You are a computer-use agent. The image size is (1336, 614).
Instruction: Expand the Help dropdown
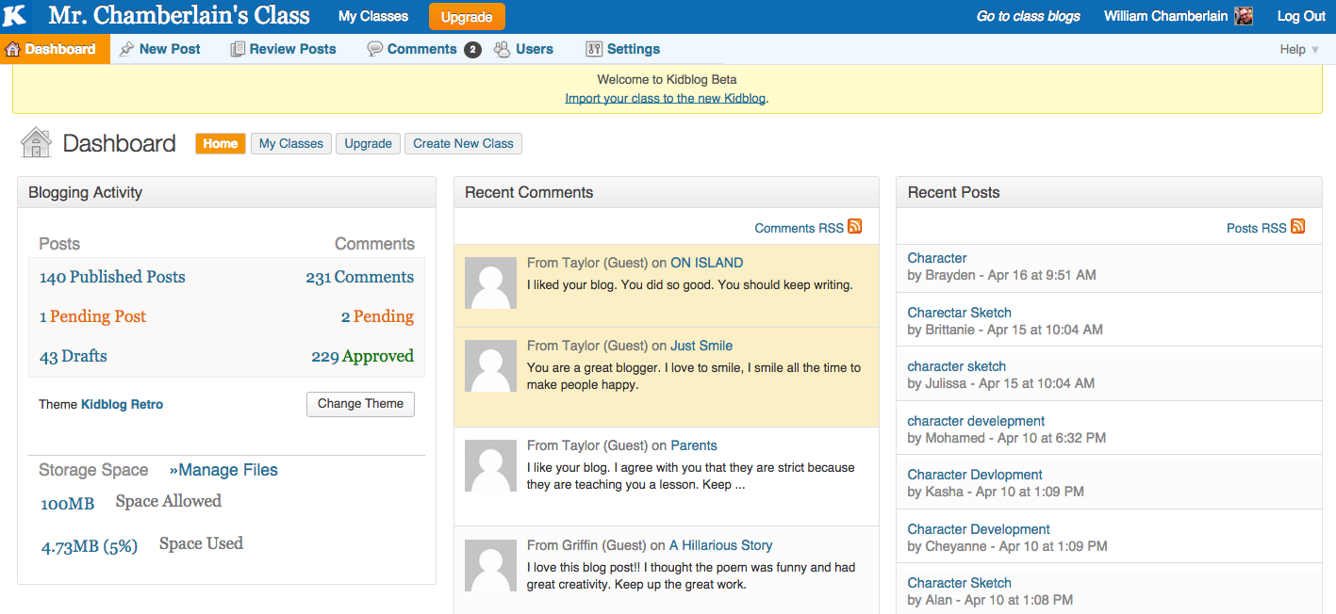1298,49
